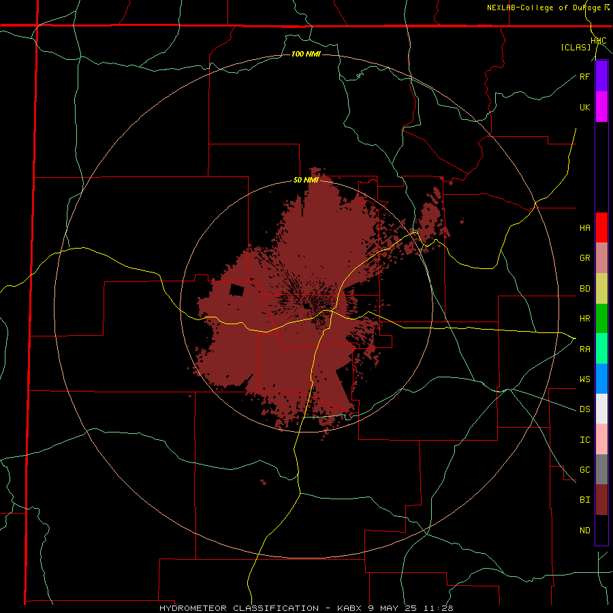Select the BD yellow legend swatch
Image resolution: width=613 pixels, height=613 pixels.
tap(601, 289)
